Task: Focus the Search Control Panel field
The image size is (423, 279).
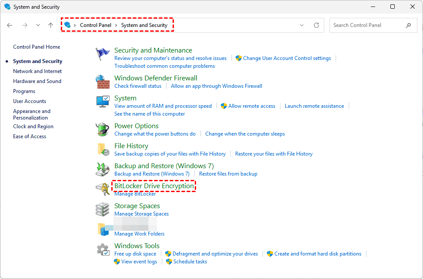Action: [x=367, y=25]
